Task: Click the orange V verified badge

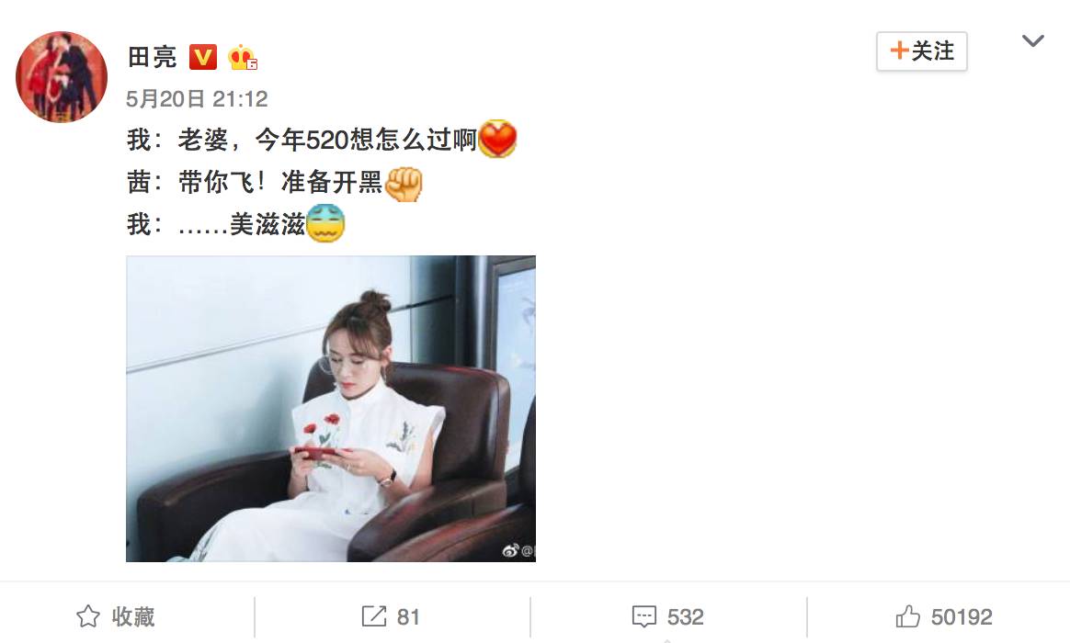Action: 202,57
